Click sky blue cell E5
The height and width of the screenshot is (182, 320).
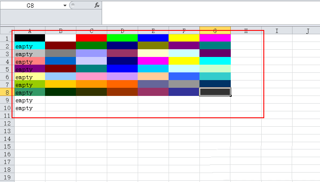point(153,69)
